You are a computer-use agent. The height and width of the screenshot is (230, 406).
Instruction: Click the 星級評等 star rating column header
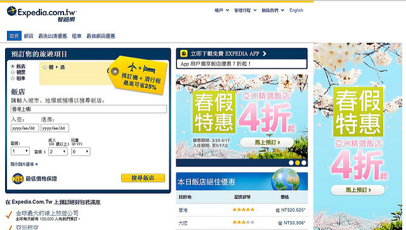242,197
